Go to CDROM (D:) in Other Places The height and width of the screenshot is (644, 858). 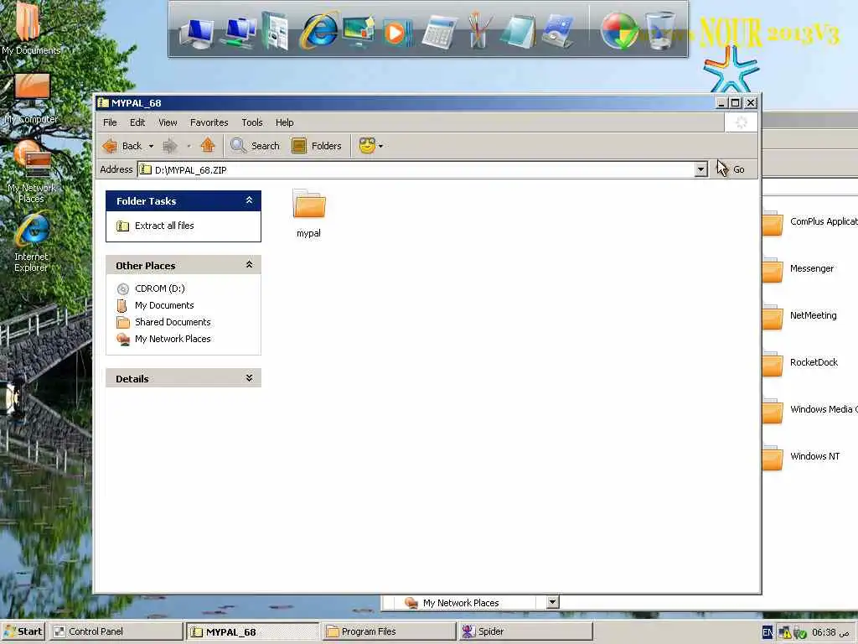[x=160, y=288]
